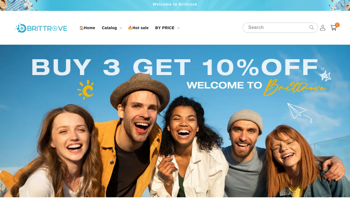This screenshot has width=350, height=218.
Task: Go to the Home page link
Action: (89, 28)
